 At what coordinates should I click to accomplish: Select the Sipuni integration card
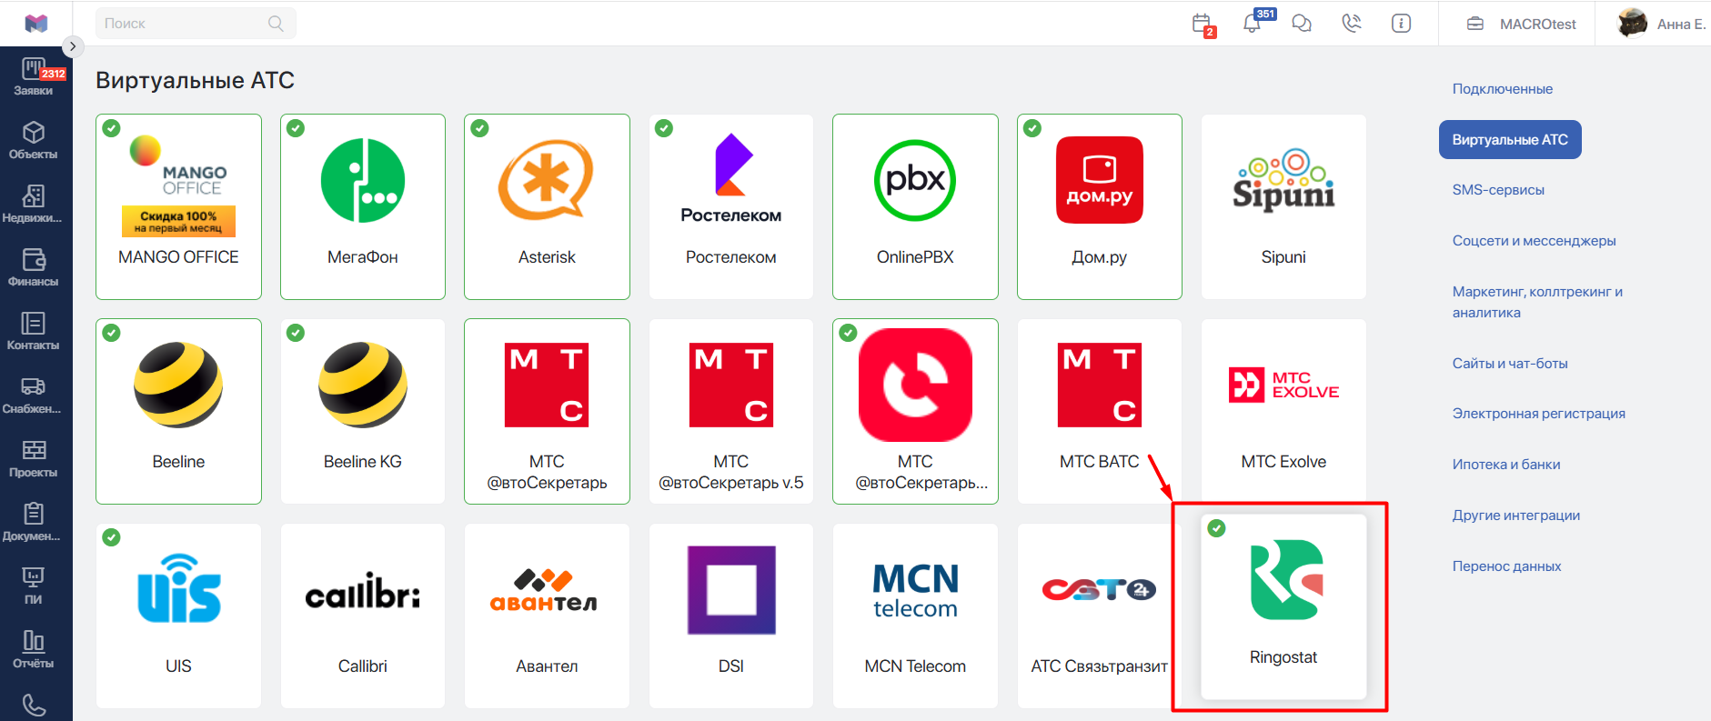point(1283,206)
